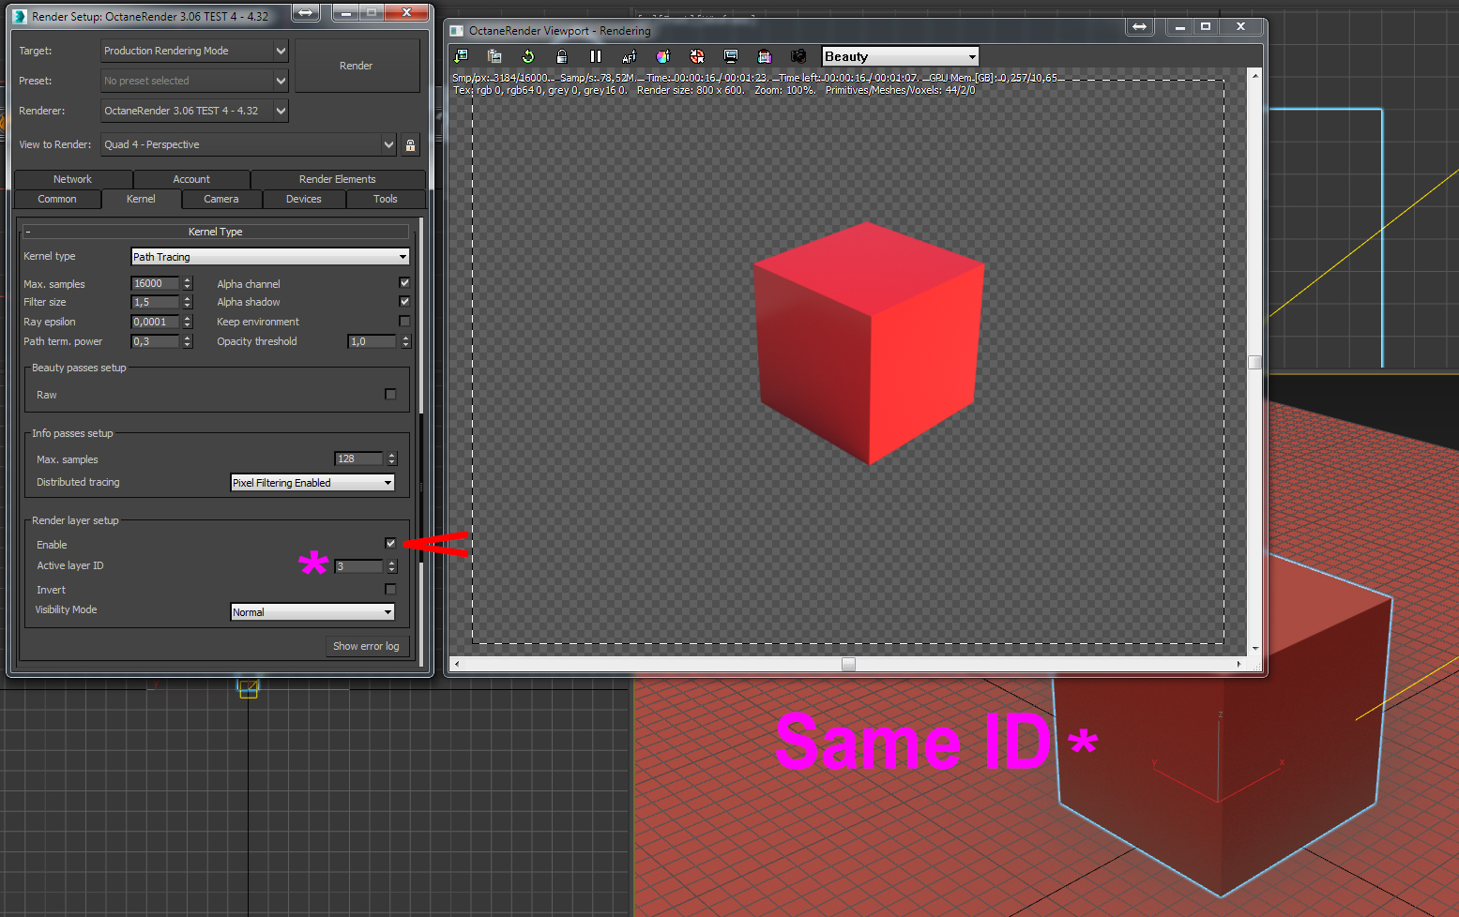Viewport: 1459px width, 917px height.
Task: Click the Ray epsilon spinner arrows
Action: 188,322
